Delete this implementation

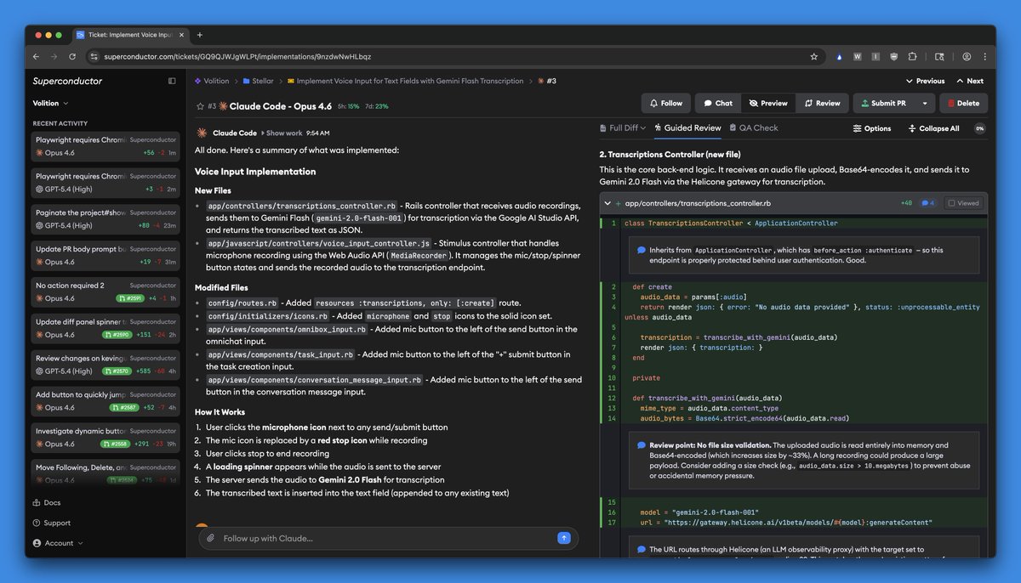(x=964, y=103)
